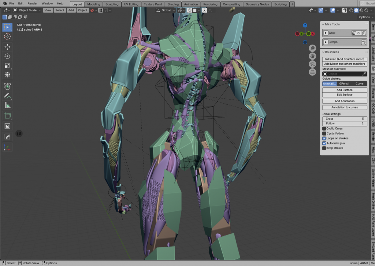Select Curve guide strokes option
Screen dimensions: 375x266
point(360,84)
